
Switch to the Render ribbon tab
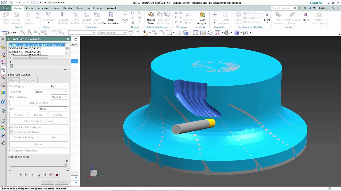tap(68, 8)
